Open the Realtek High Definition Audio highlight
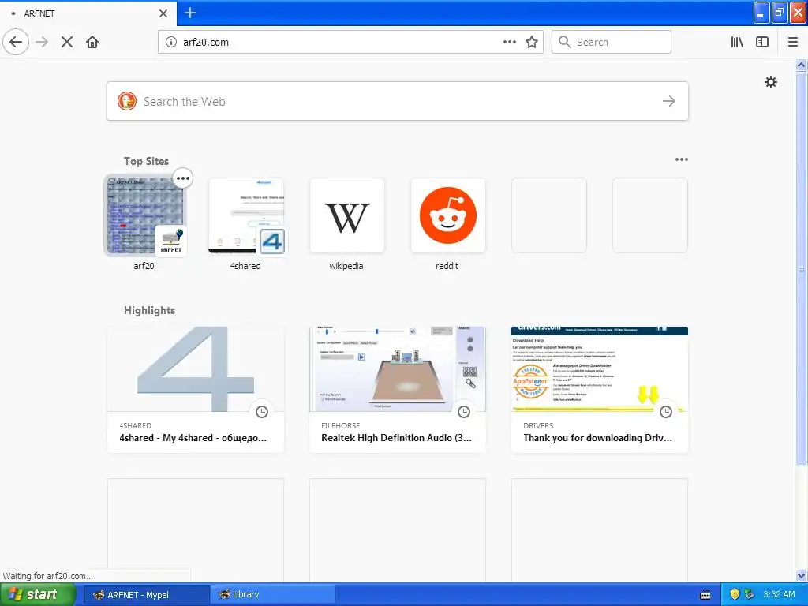This screenshot has width=808, height=606. click(x=398, y=390)
